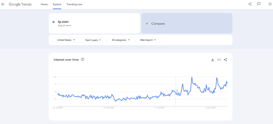Click the plus icon beside Compare
The width and height of the screenshot is (273, 124).
tap(147, 24)
